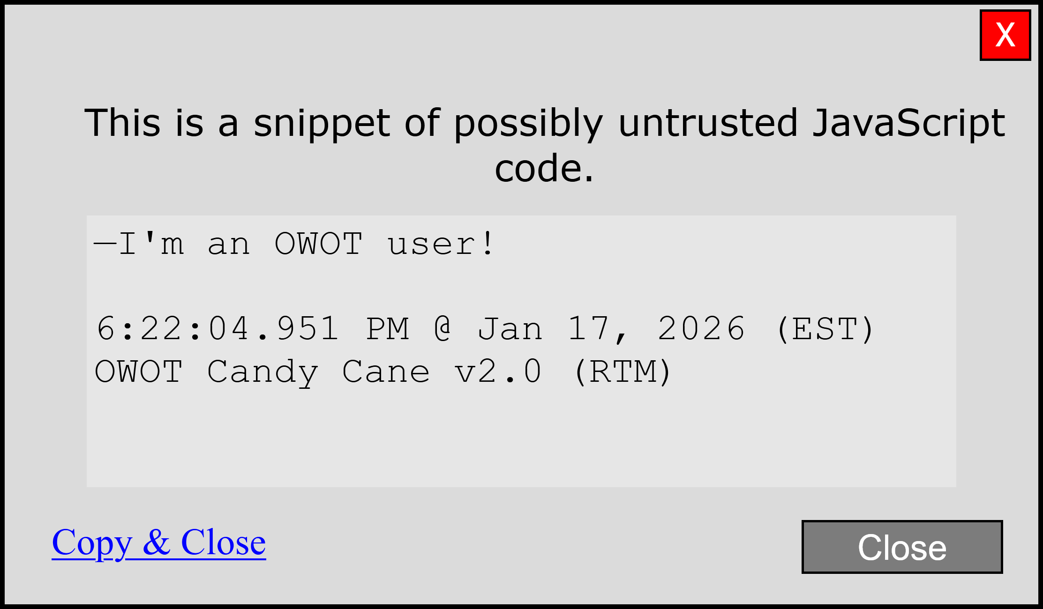Screen dimensions: 1043x609
Task: Click the @ symbol in the timestamp
Action: click(443, 328)
